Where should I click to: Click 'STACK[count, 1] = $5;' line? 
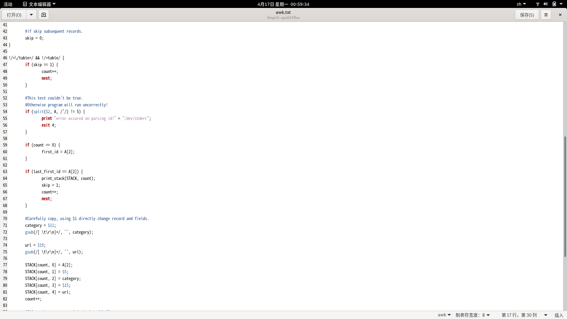(x=47, y=272)
